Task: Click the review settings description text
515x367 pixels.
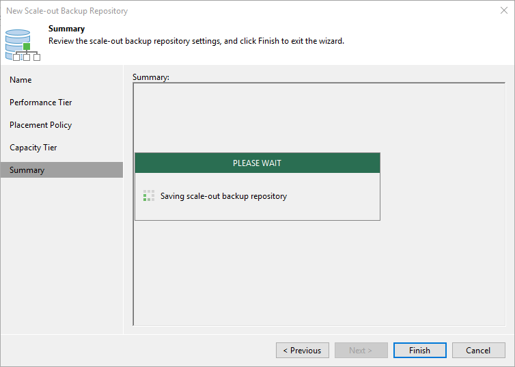Action: (196, 41)
